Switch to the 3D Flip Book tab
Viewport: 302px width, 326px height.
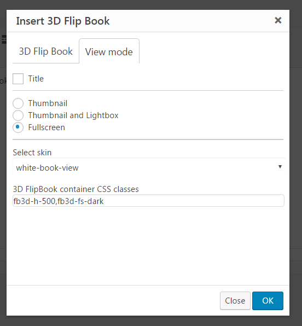pos(46,51)
